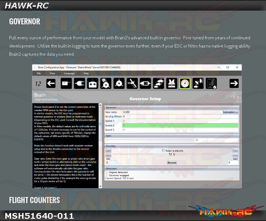Minimize the Brain Configuration App window
This screenshot has width=266, height=221.
pos(219,67)
